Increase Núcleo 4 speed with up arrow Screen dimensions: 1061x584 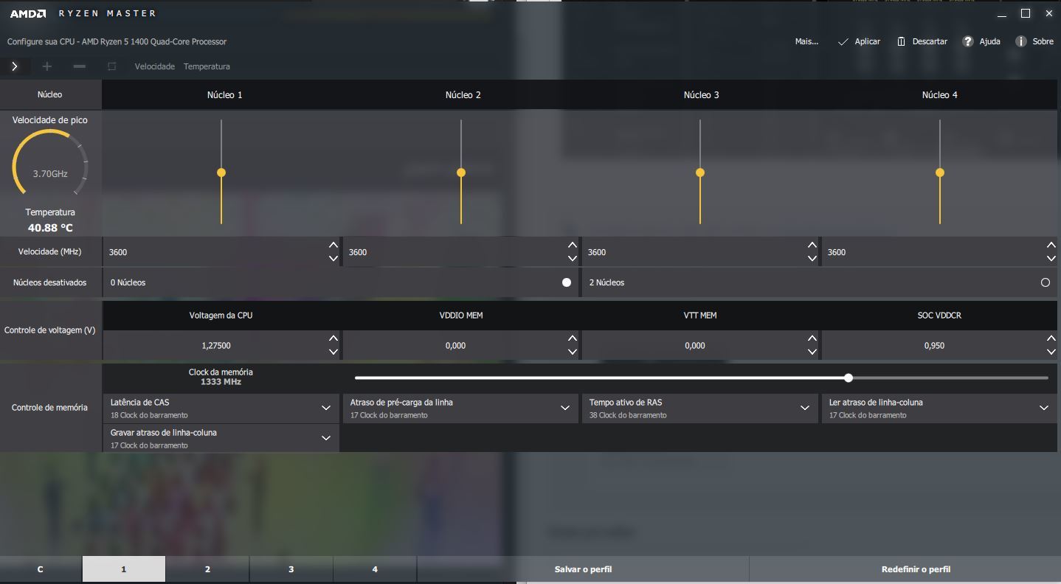(1051, 245)
